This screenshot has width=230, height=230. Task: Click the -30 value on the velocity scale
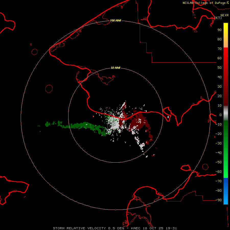218,143
